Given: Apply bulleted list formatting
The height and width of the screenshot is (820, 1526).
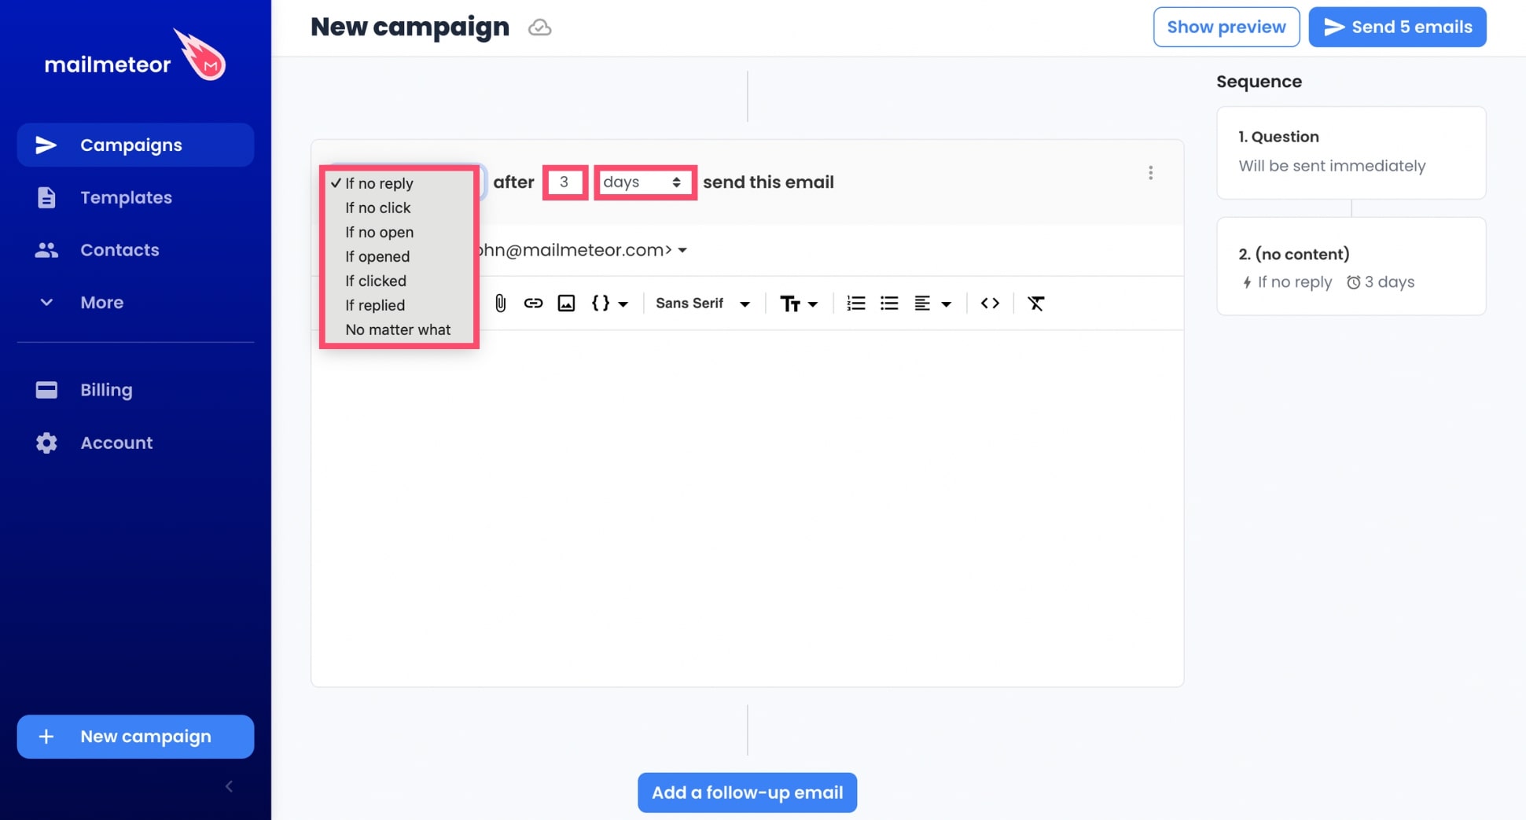Looking at the screenshot, I should pos(889,303).
